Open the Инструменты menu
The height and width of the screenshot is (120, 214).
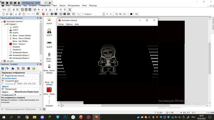point(74,5)
